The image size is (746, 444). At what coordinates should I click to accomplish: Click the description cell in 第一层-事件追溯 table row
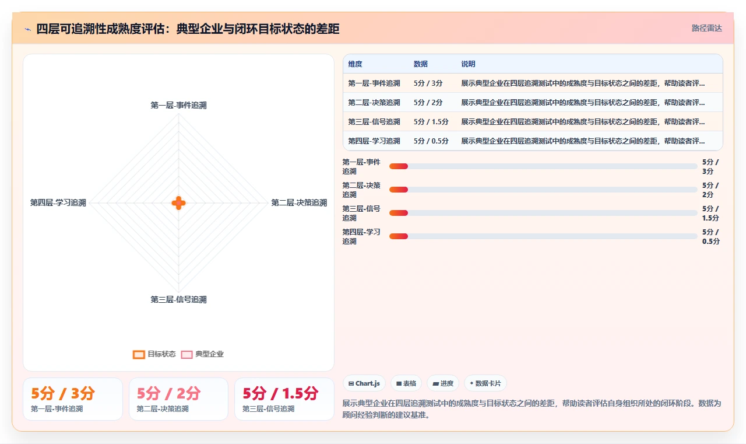pos(583,83)
